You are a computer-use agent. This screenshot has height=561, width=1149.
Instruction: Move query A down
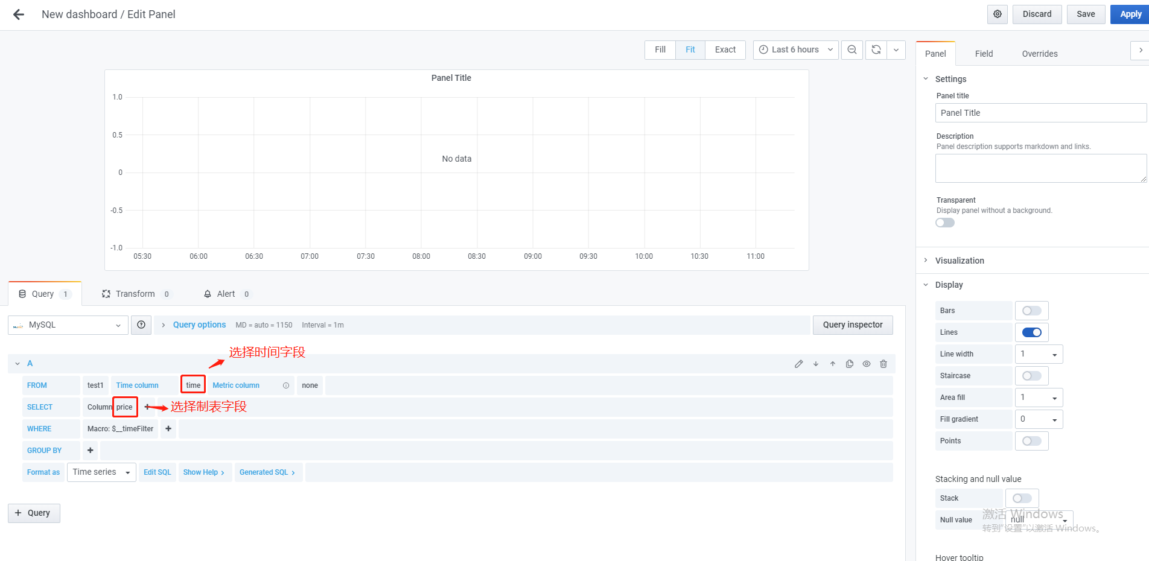[x=816, y=364]
